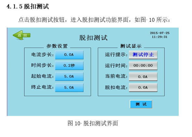The height and width of the screenshot is (137, 192).
Task: Click the 脱扣测试 screen title
Action: coord(93,38)
